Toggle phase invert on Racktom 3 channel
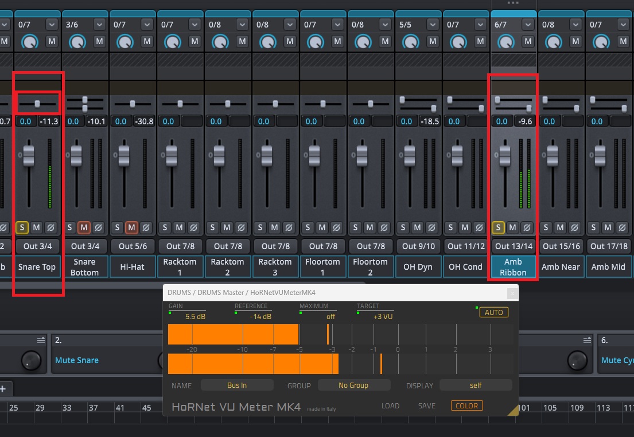 pos(289,227)
